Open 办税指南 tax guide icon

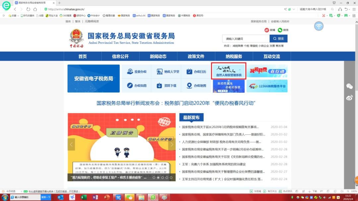[x=137, y=86]
